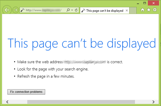The height and width of the screenshot is (106, 161).
Task: Open the Home page icon
Action: point(143,10)
